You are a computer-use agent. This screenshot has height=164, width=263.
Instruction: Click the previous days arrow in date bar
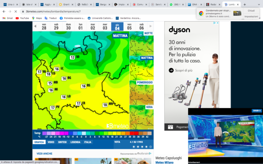tap(35, 26)
